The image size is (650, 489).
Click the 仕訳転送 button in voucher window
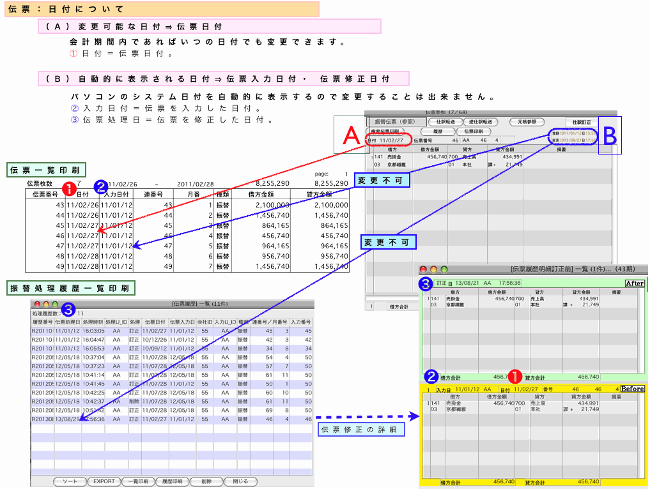pos(445,121)
